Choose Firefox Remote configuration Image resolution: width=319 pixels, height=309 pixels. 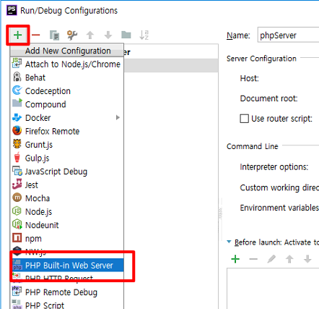pos(67,131)
